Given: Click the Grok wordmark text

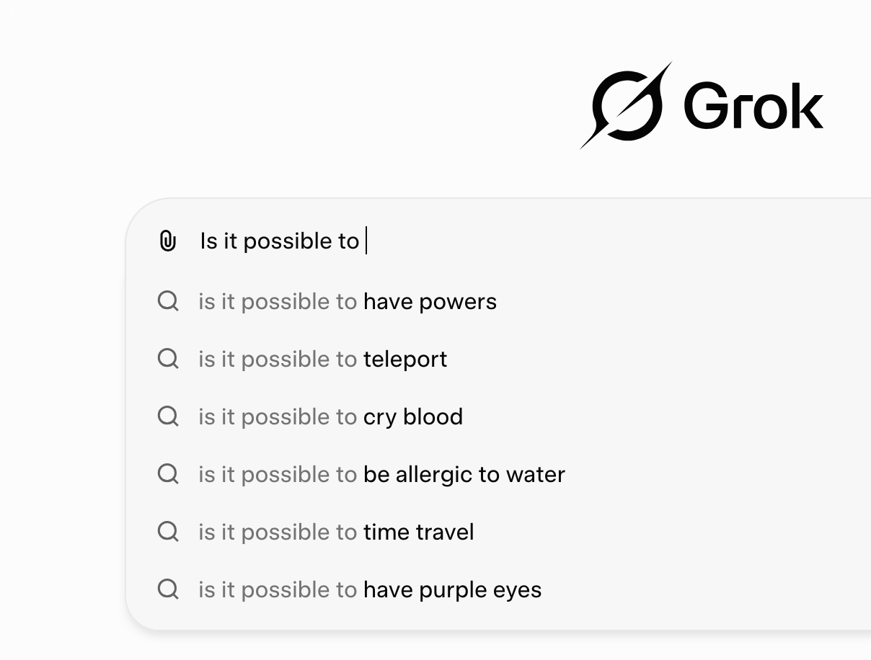Looking at the screenshot, I should (x=753, y=107).
